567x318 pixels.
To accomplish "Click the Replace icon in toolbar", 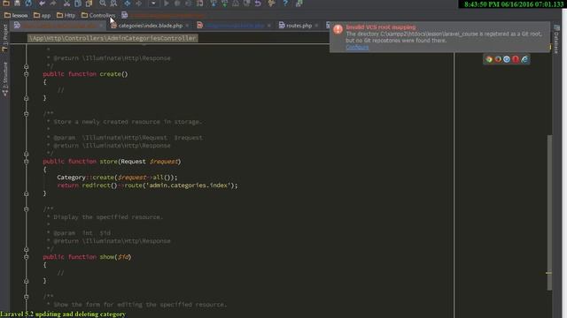I will click(x=113, y=4).
